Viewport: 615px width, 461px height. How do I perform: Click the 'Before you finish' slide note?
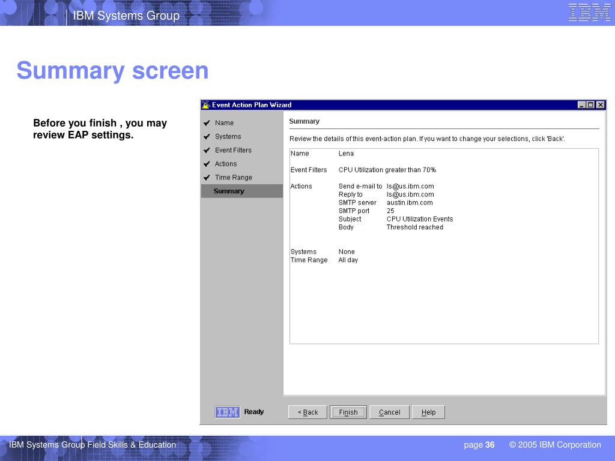click(x=100, y=129)
